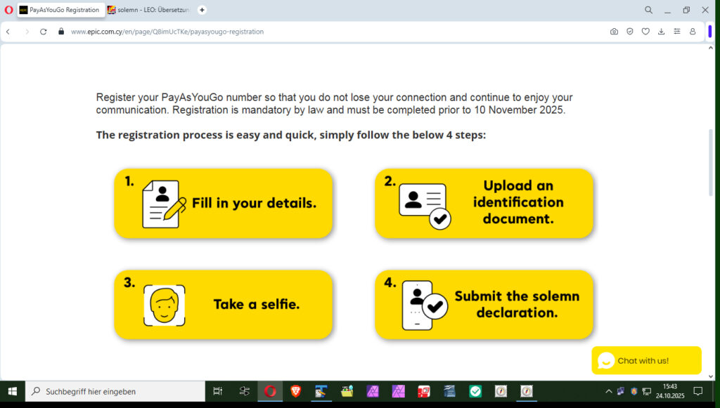
Task: Expand hidden system tray icons
Action: click(x=608, y=391)
